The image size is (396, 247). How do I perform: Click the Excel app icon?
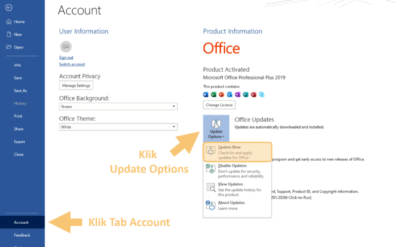point(214,94)
